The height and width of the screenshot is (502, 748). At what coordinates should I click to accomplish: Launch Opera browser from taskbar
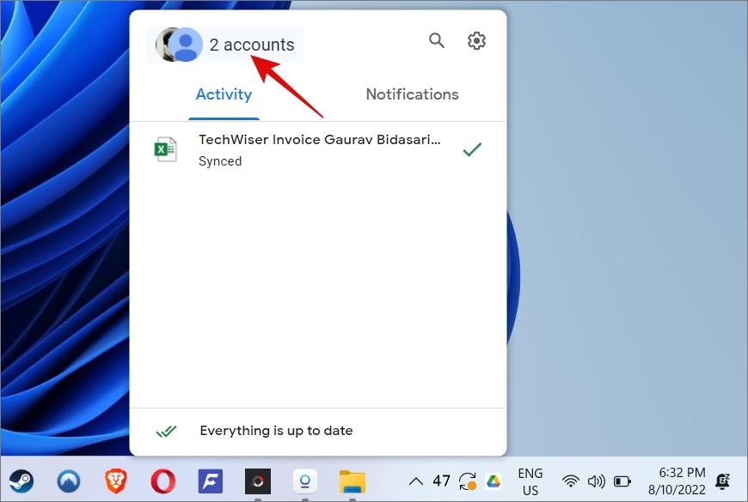tap(163, 481)
